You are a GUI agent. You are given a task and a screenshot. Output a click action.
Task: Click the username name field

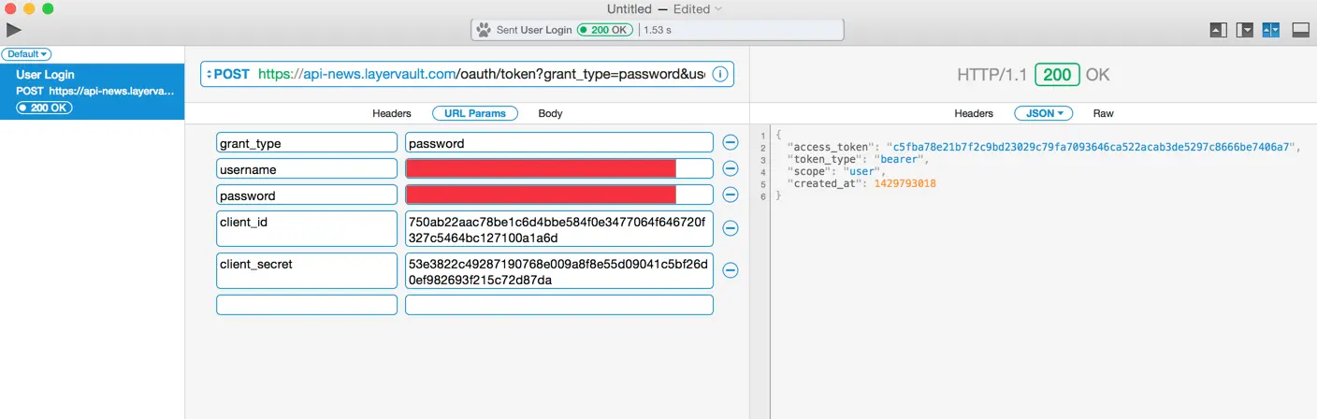tap(307, 169)
